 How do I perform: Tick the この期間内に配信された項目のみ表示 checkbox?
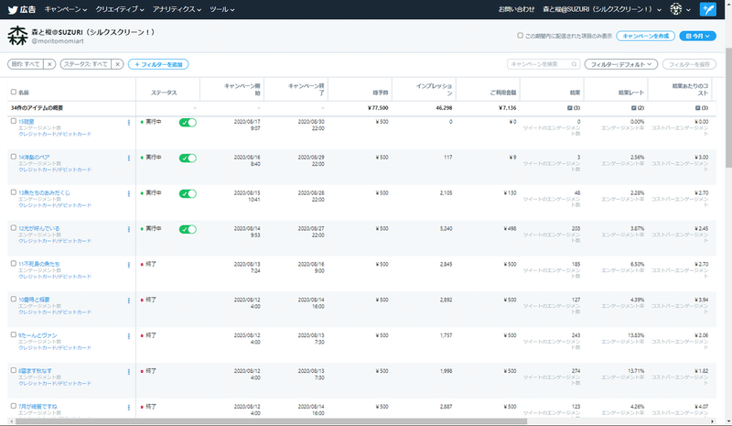point(520,36)
